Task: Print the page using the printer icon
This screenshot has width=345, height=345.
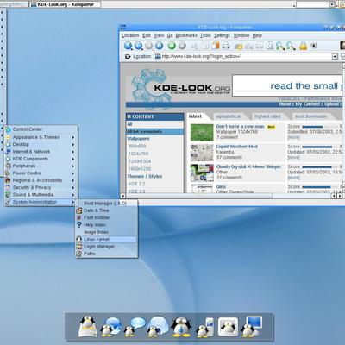Action: [x=226, y=46]
